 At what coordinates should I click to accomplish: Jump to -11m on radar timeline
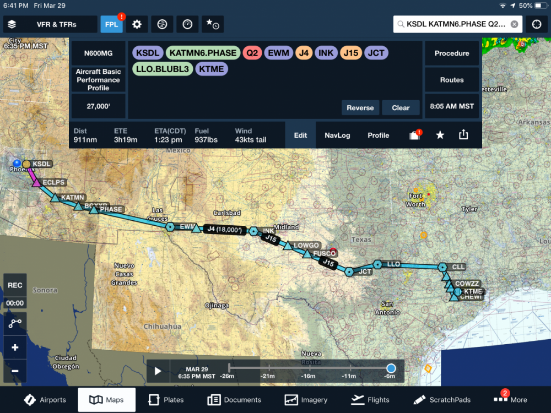pyautogui.click(x=349, y=376)
